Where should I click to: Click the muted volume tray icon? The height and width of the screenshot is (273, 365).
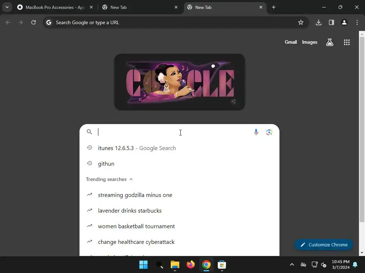(324, 264)
